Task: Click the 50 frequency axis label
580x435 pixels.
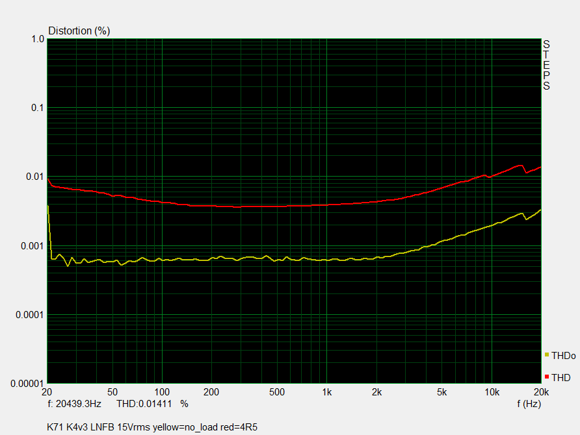Action: [x=112, y=392]
